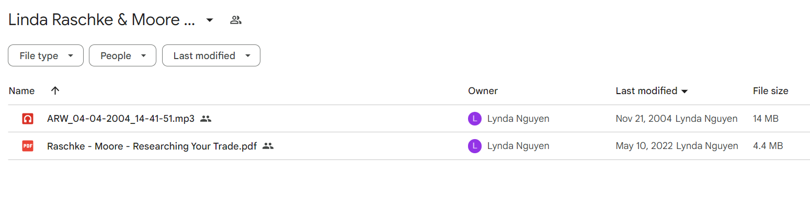Click shared icon next to Raschke PDF file

click(268, 146)
